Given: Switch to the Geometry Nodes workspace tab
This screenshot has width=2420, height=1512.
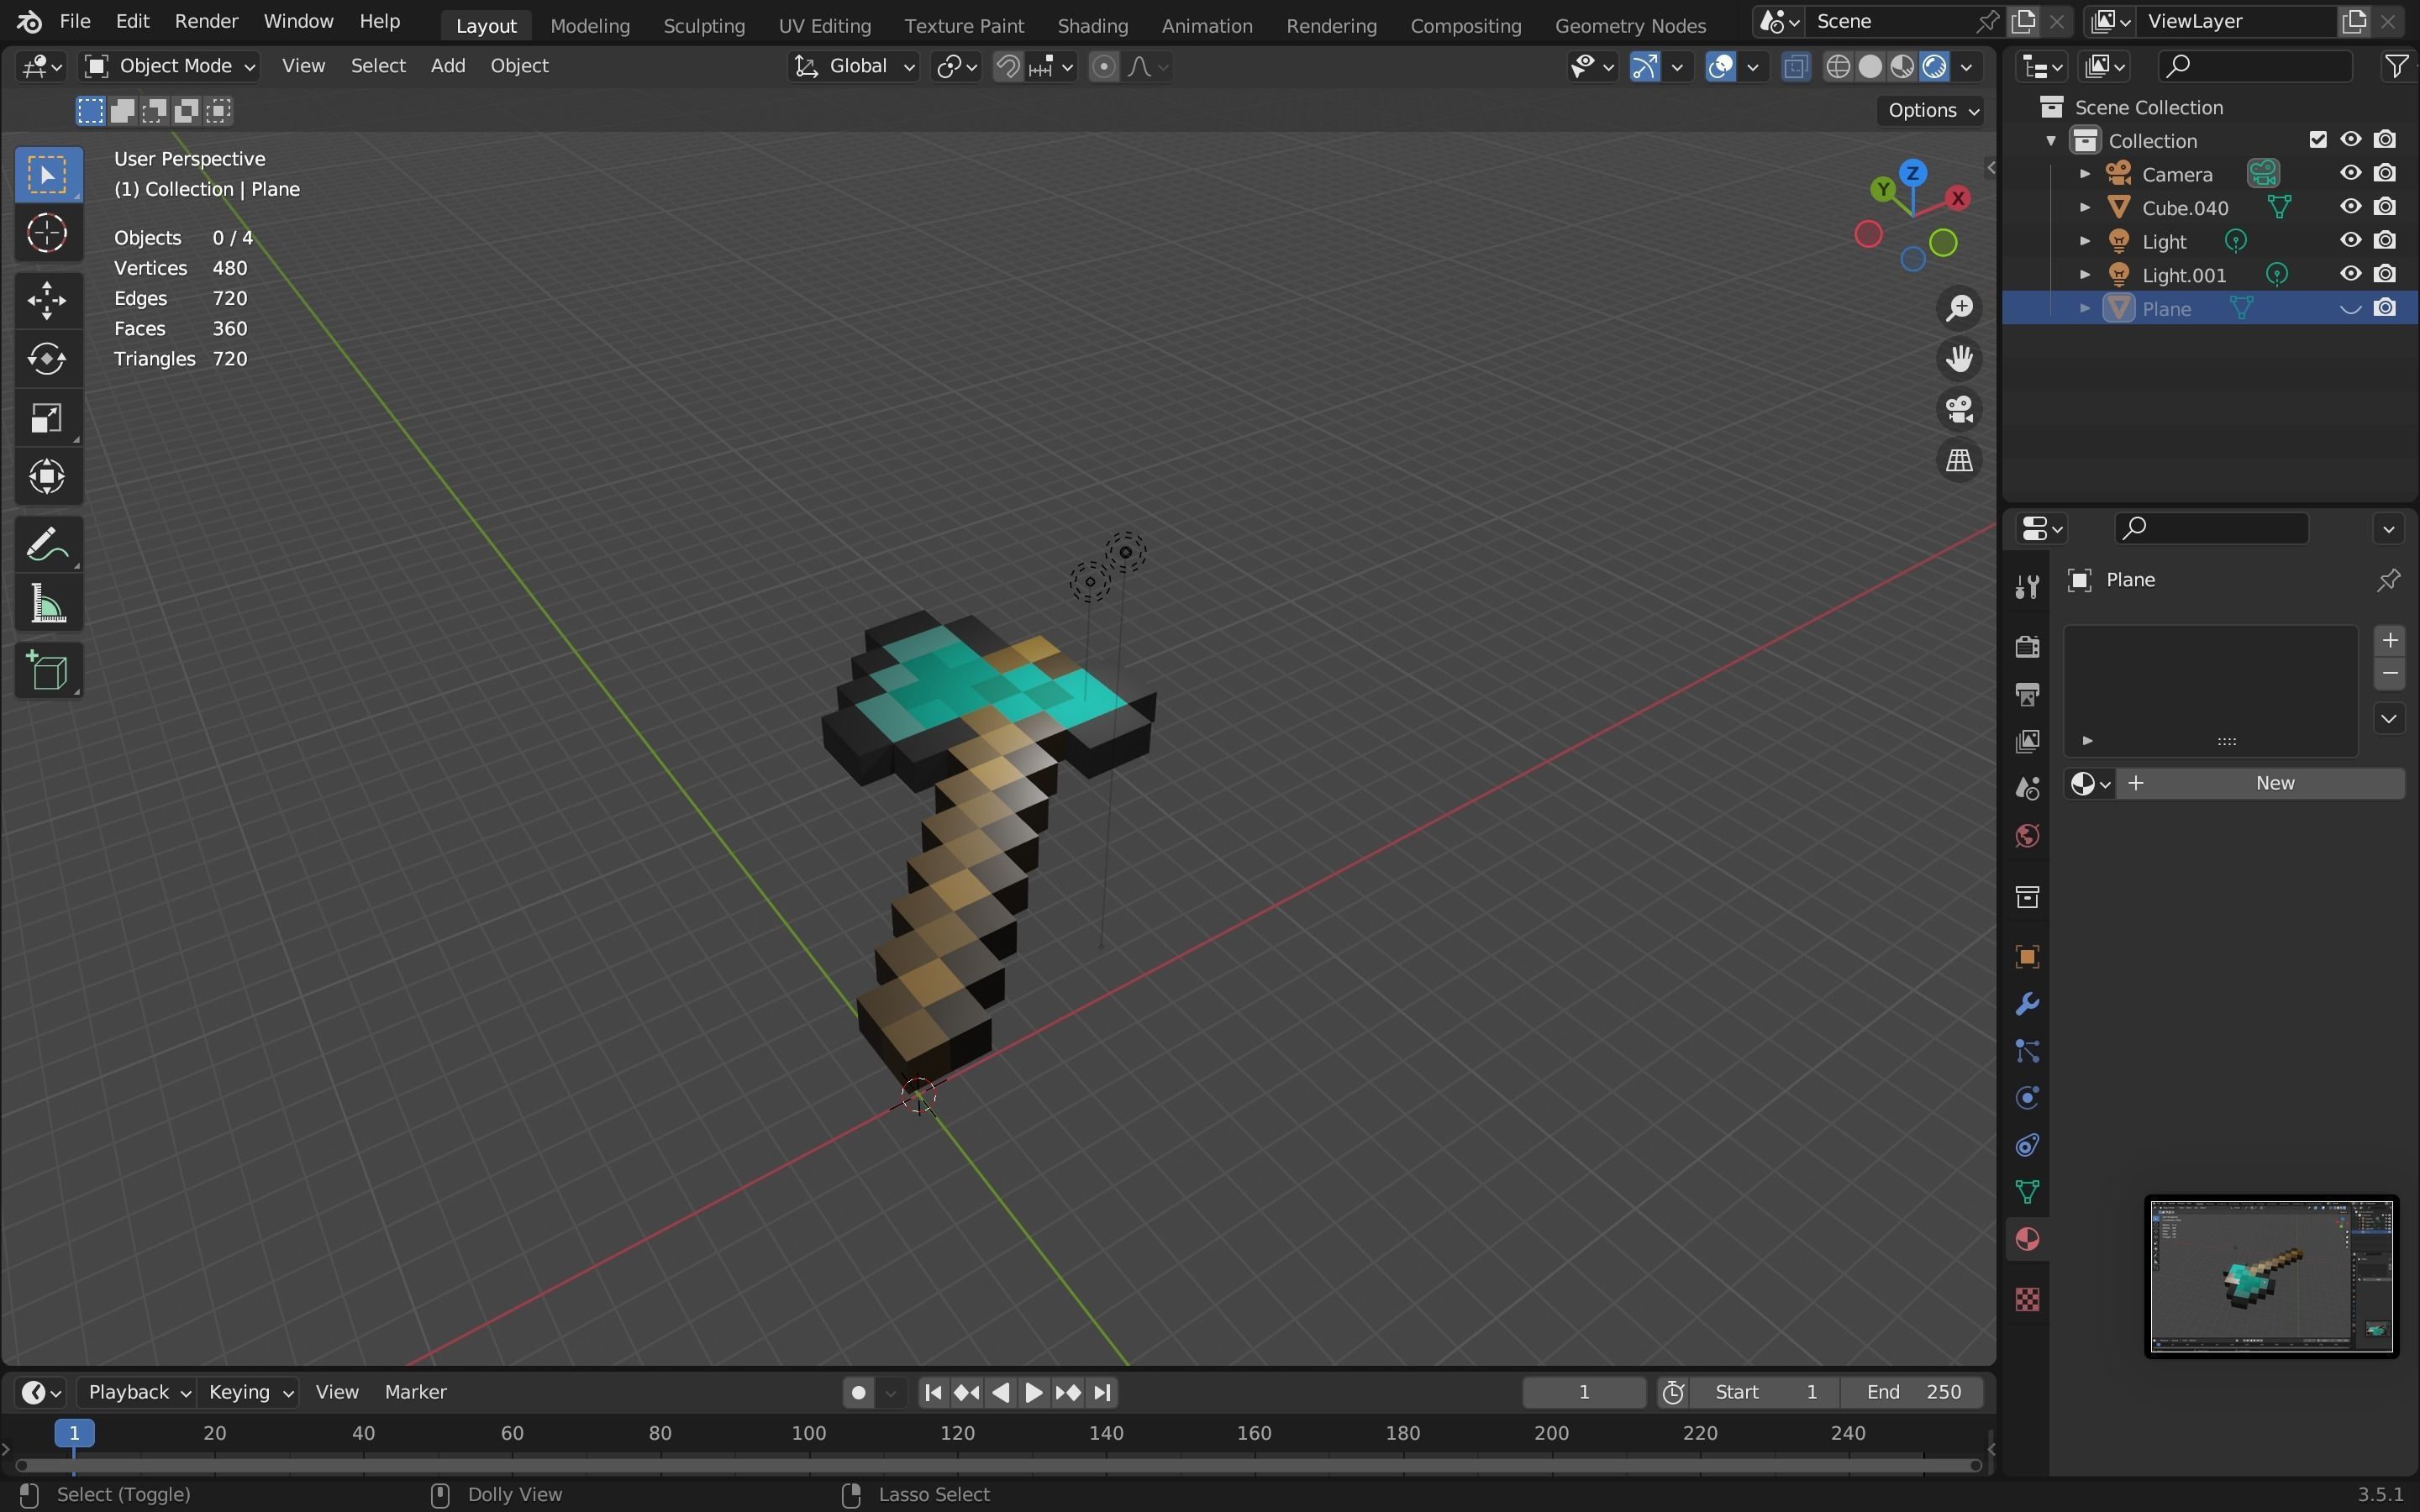Looking at the screenshot, I should pyautogui.click(x=1630, y=25).
